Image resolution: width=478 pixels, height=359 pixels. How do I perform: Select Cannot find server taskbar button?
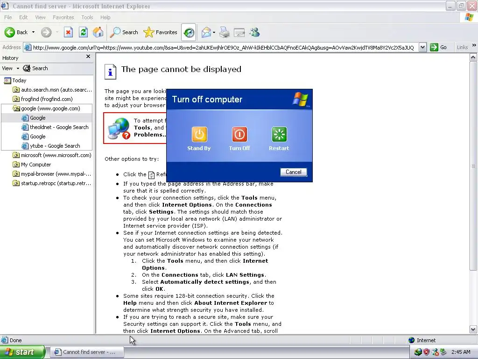tap(86, 352)
